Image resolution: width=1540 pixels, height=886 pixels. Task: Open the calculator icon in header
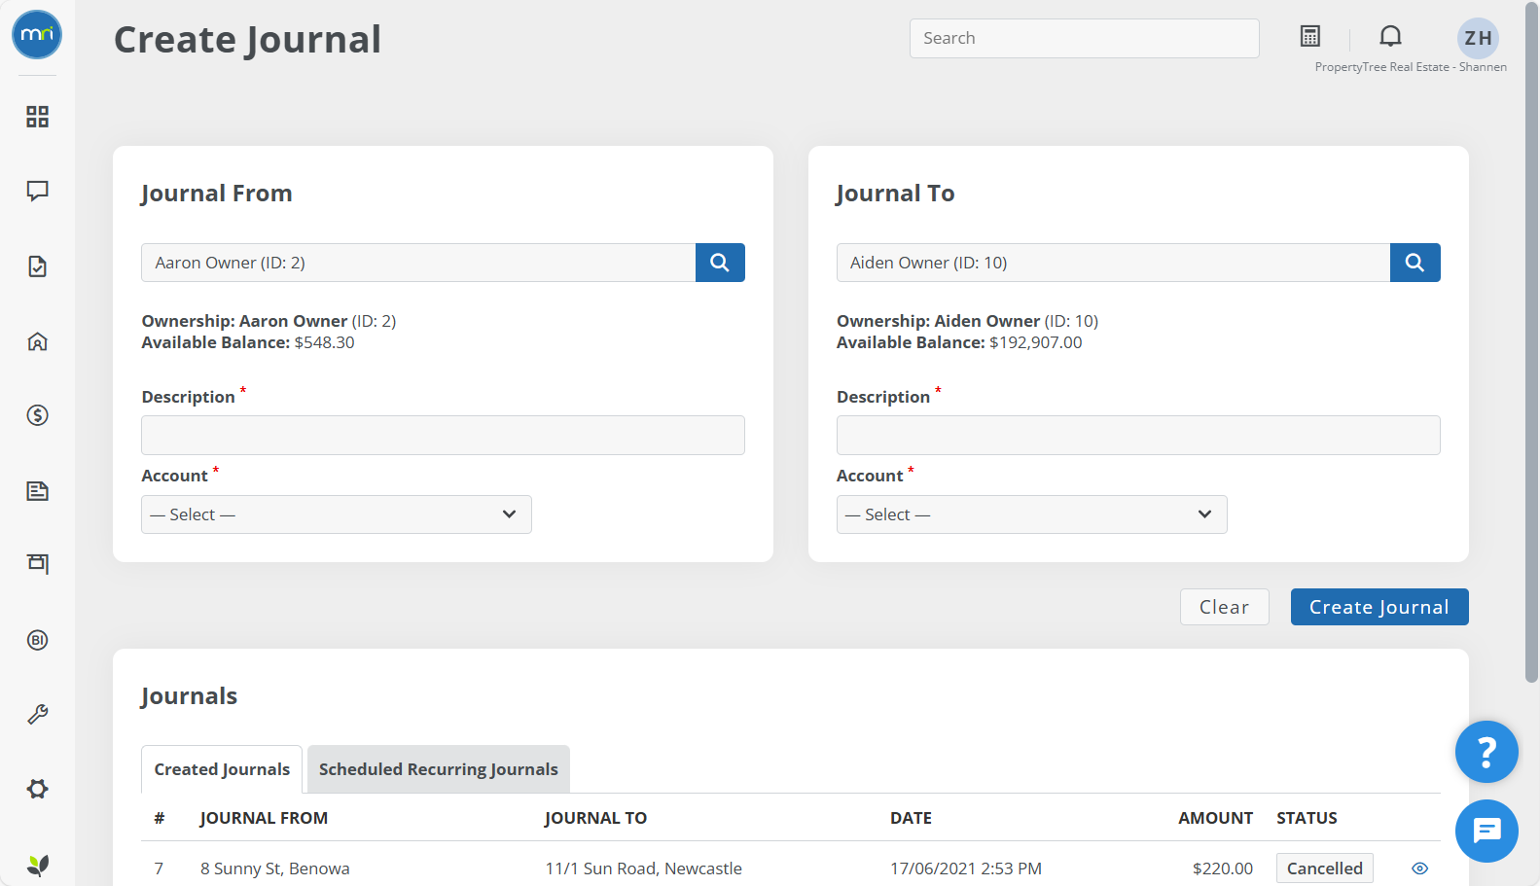click(1310, 37)
